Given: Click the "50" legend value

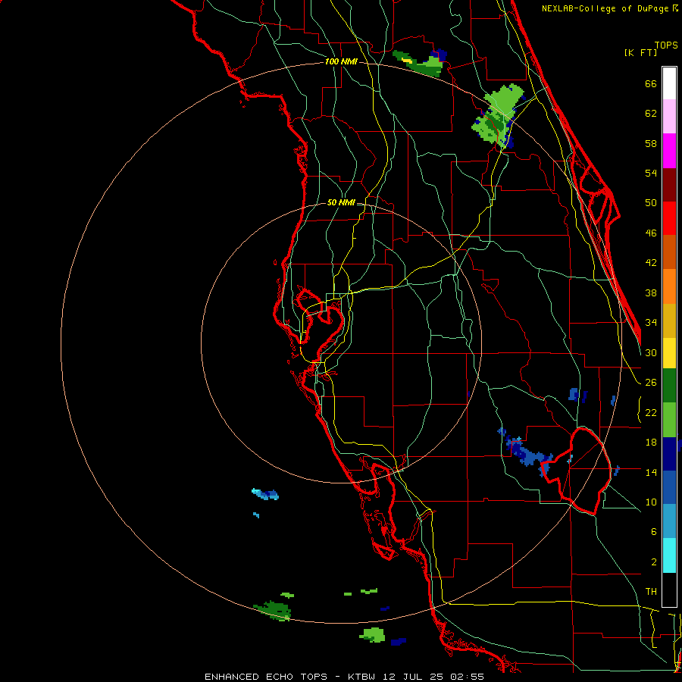Looking at the screenshot, I should coord(651,202).
